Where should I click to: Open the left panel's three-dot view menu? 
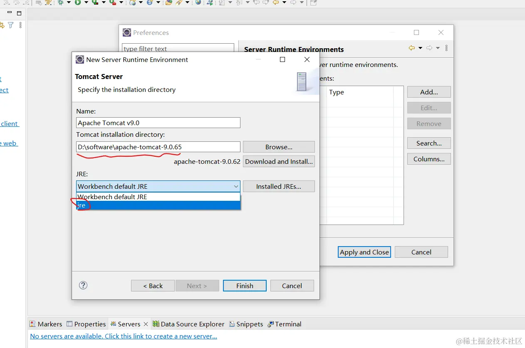pyautogui.click(x=20, y=25)
